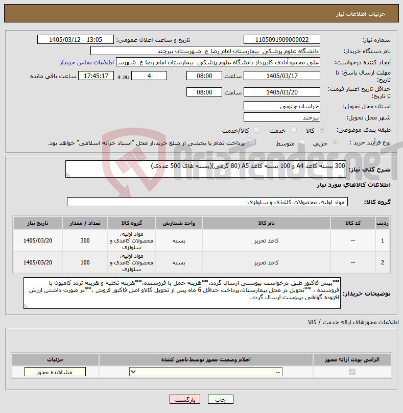Click the اطلاعات کالاهای مورد نیاز heading
This screenshot has height=413, width=403.
coord(354,185)
